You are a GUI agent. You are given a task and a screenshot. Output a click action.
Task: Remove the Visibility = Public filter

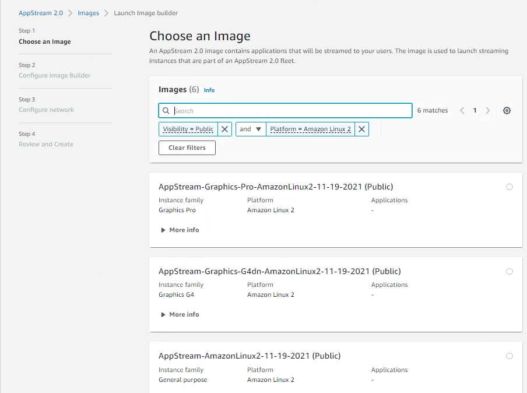coord(225,129)
